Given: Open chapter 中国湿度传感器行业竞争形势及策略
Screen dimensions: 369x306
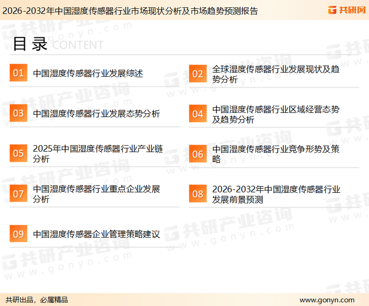Looking at the screenshot, I should [276, 154].
